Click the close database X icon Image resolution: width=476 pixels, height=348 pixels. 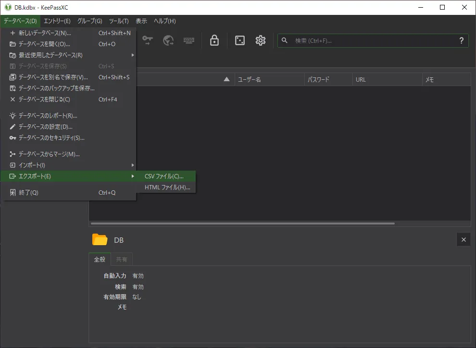(x=13, y=99)
